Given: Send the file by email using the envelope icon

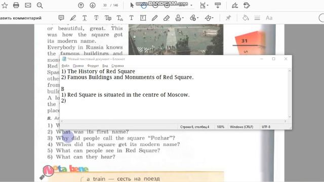Looking at the screenshot, I should pyautogui.click(x=28, y=6).
